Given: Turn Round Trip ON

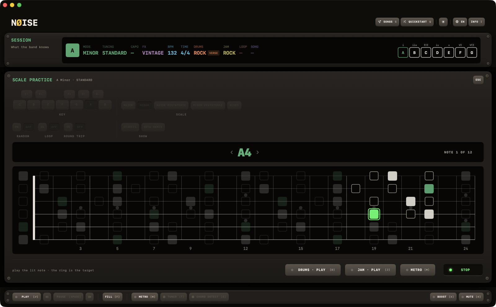Looking at the screenshot, I should 68,127.
